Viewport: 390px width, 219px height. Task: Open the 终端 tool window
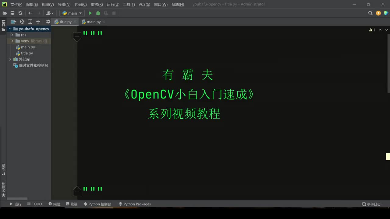tap(72, 204)
